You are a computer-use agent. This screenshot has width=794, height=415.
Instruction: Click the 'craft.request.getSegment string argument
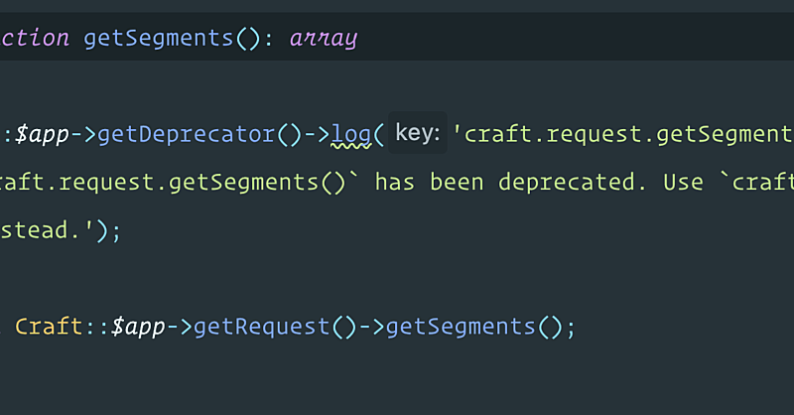click(623, 134)
